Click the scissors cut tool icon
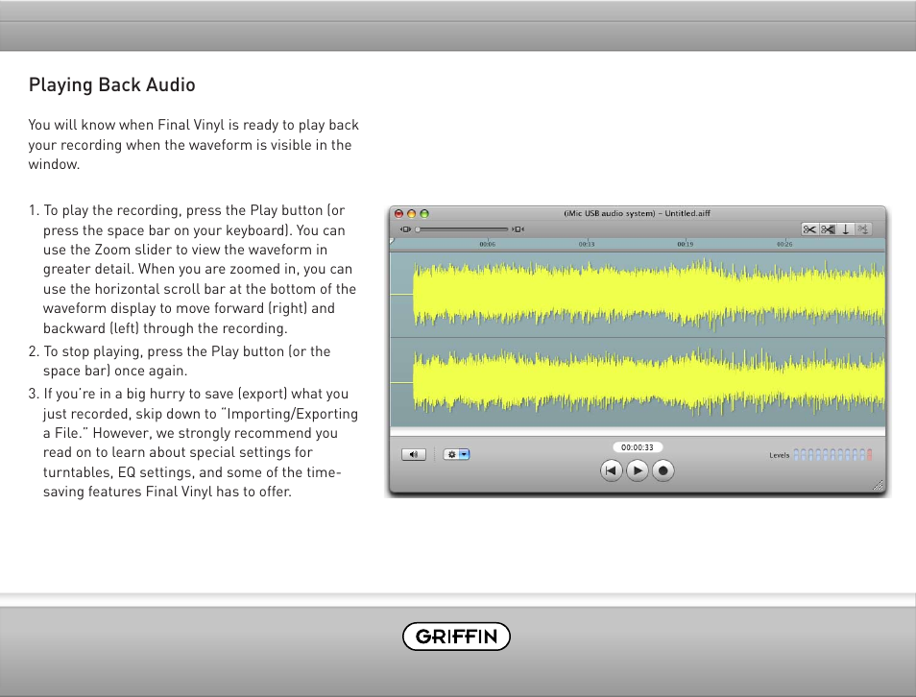This screenshot has width=916, height=697. click(809, 229)
